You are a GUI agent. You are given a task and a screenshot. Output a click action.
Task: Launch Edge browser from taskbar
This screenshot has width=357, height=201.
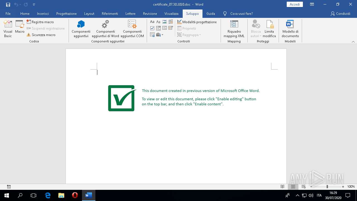click(x=48, y=195)
